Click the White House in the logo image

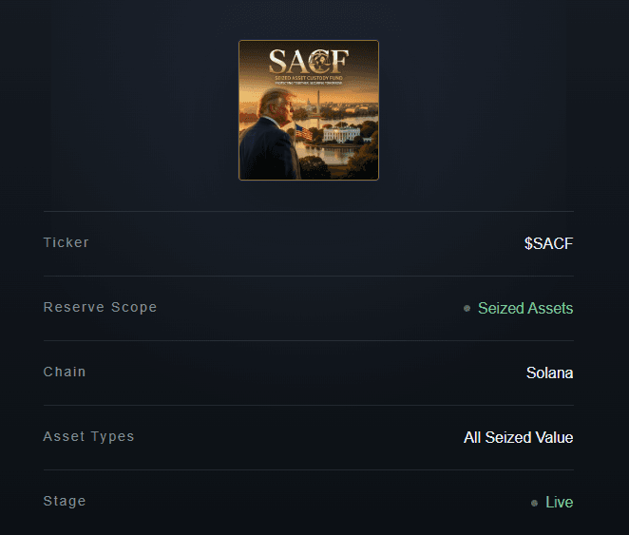[x=342, y=134]
